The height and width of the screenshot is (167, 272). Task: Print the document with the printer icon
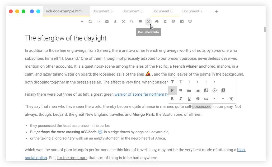[x=157, y=21]
